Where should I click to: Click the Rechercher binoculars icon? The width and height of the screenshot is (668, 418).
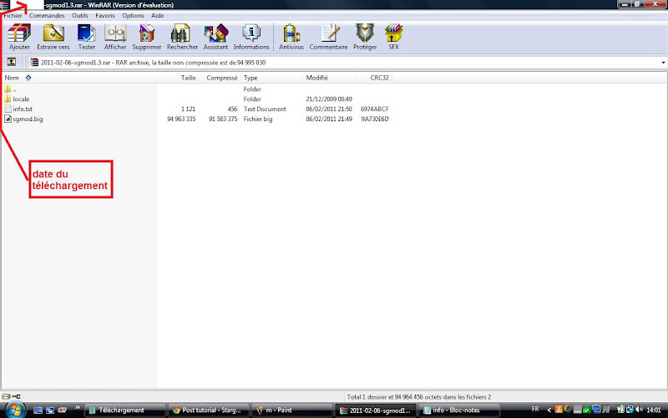click(182, 37)
